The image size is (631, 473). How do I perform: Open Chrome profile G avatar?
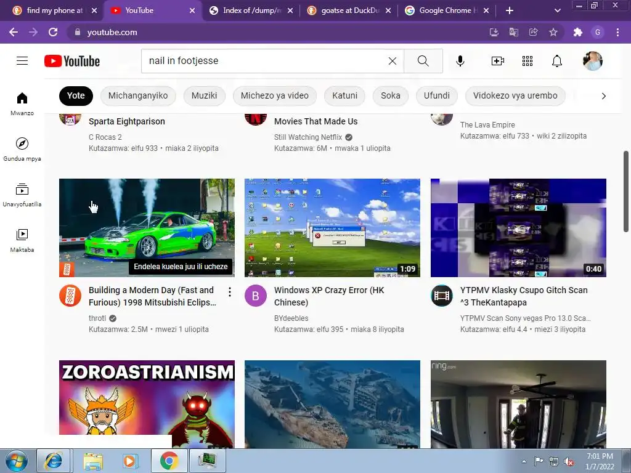click(x=598, y=32)
